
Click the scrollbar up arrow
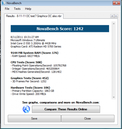(114, 24)
